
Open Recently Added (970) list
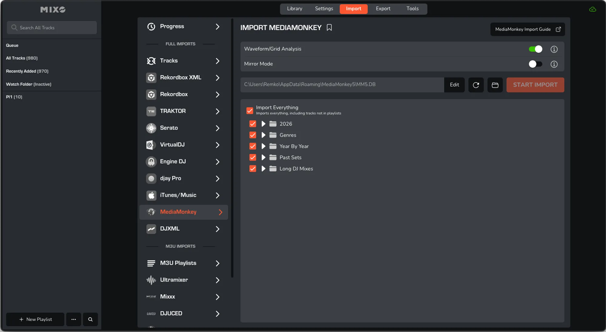click(27, 71)
